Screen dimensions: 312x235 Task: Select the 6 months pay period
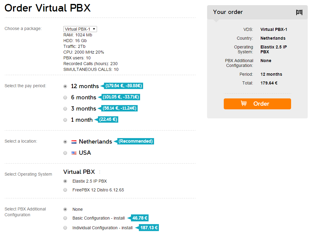click(x=65, y=98)
